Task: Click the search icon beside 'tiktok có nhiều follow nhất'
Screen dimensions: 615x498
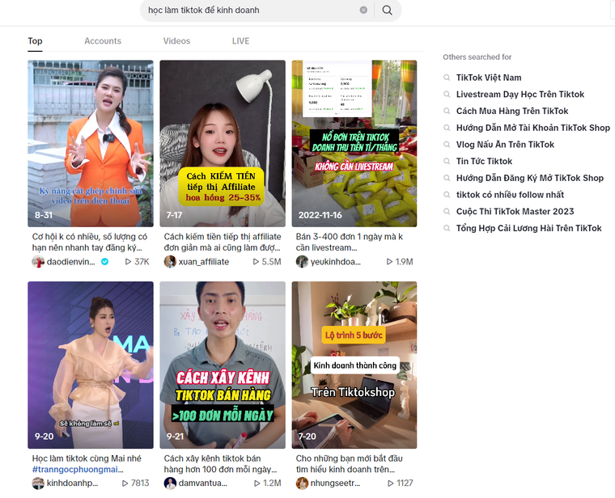Action: tap(447, 195)
